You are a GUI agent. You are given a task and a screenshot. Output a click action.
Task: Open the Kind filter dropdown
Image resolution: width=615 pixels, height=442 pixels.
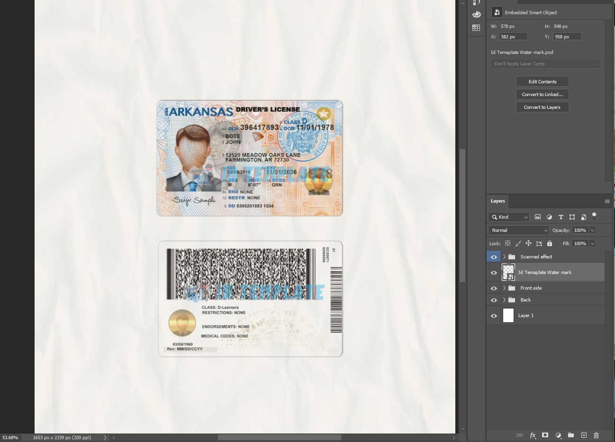coord(509,217)
